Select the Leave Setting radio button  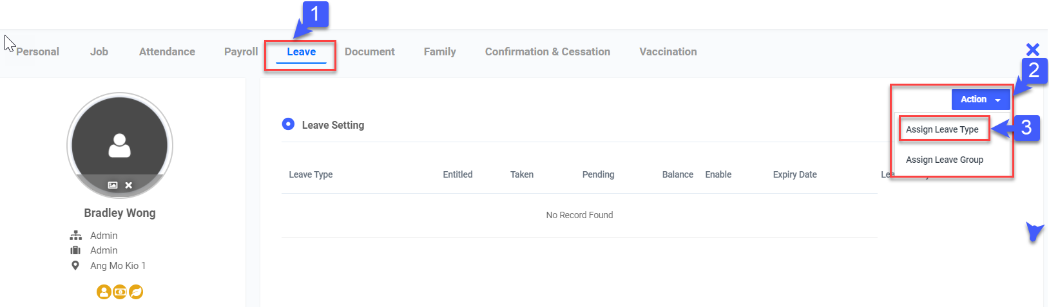(288, 124)
